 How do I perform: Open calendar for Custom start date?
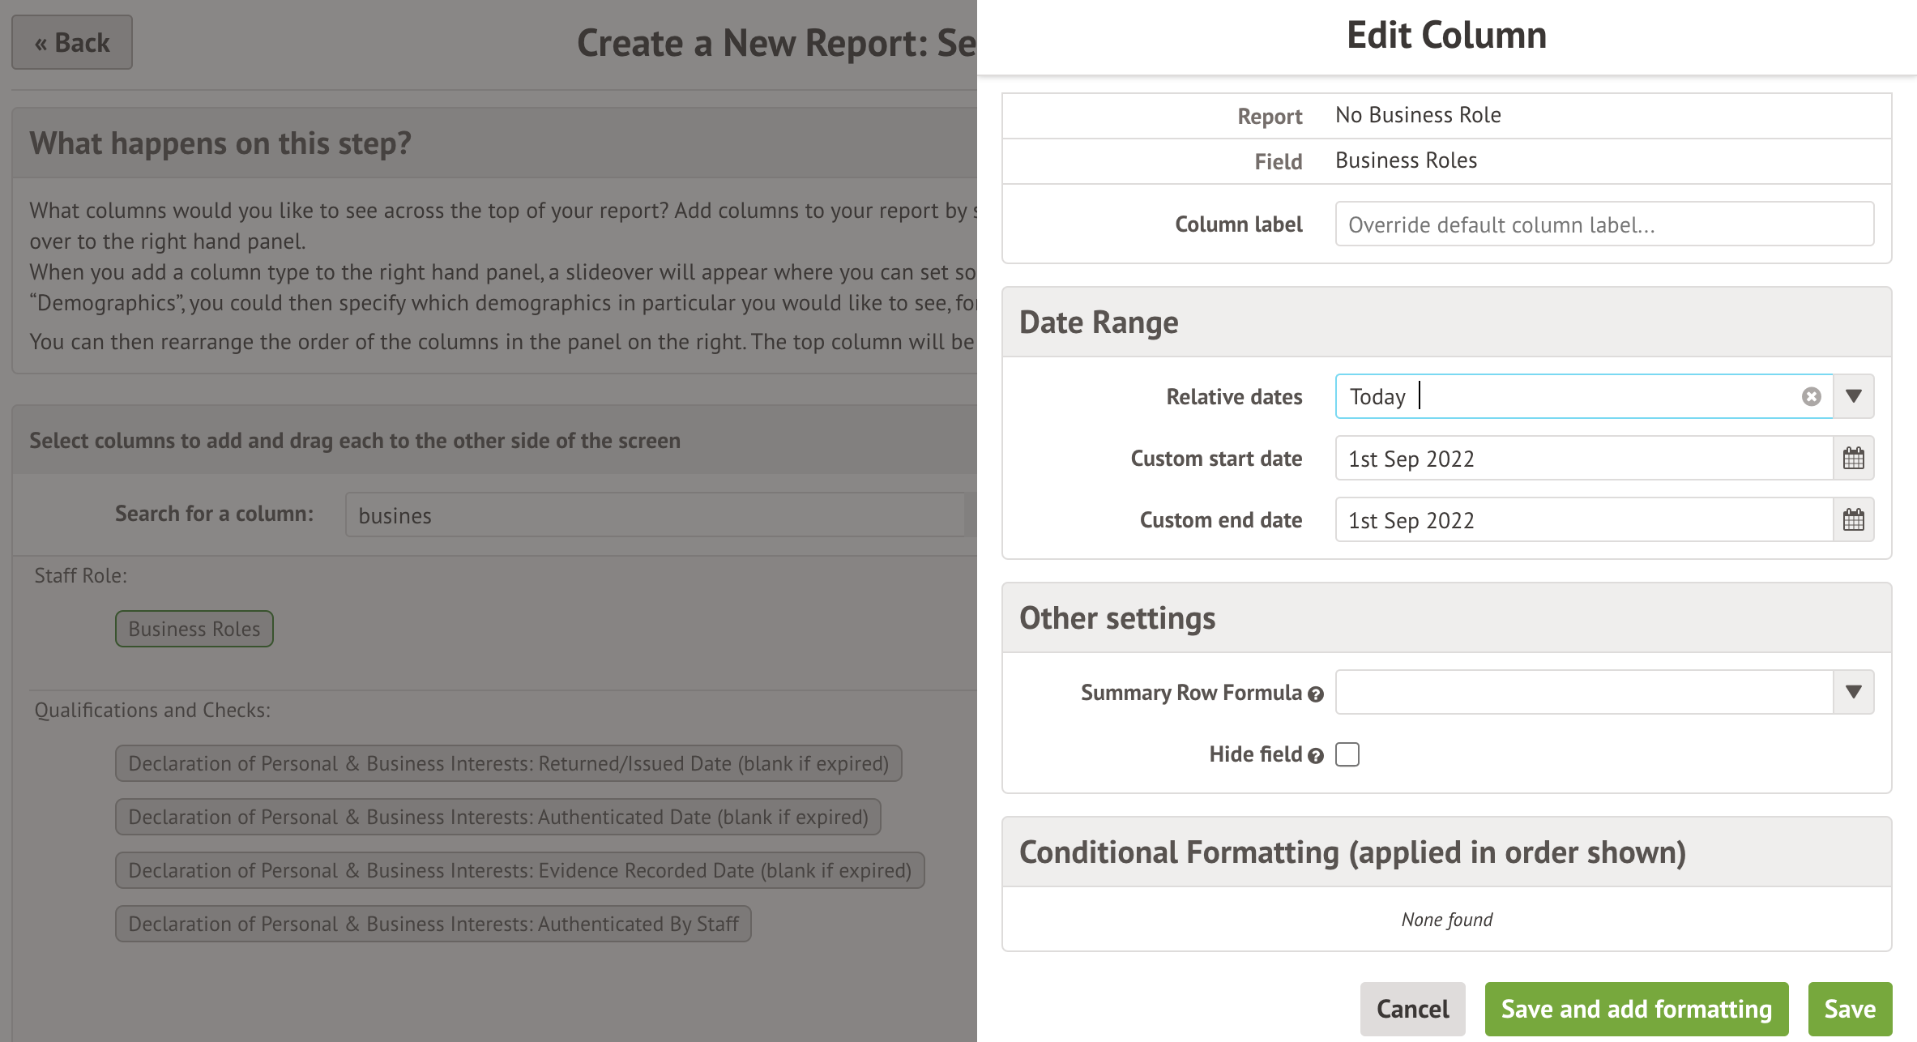click(1853, 459)
